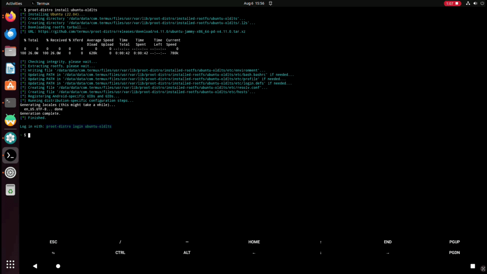The image size is (487, 274).
Task: Launch Thunderbird mail from the dock
Action: pyautogui.click(x=10, y=34)
